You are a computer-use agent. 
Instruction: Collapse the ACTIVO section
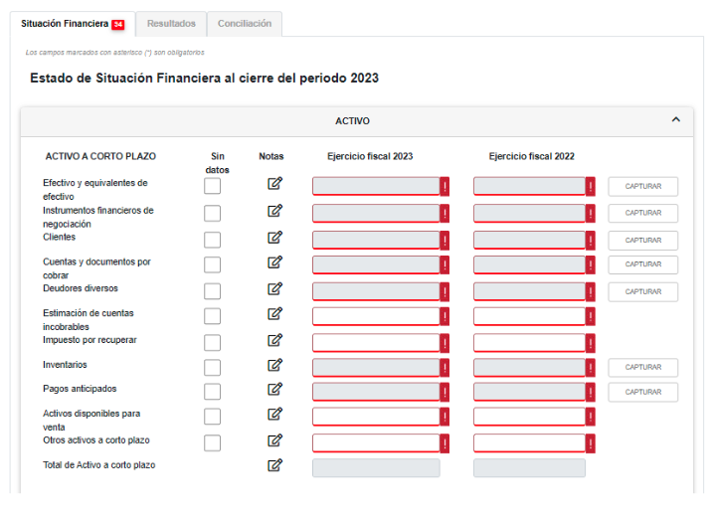676,120
